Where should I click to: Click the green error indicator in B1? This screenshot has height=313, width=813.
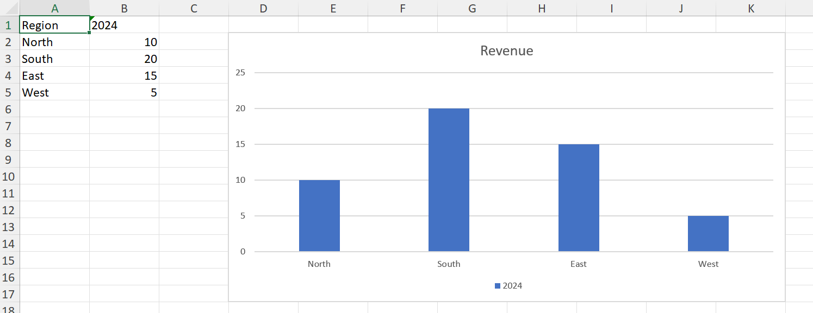pos(92,19)
